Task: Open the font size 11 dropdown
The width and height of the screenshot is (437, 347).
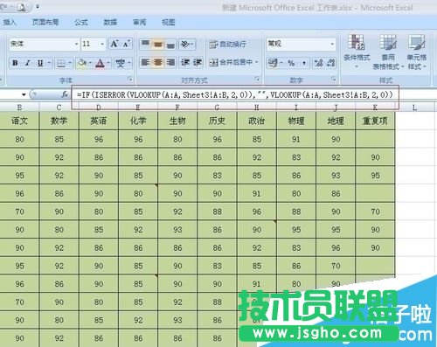Action: (102, 44)
